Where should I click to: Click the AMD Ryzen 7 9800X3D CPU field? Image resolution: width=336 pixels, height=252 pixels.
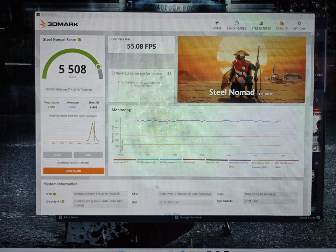(185, 194)
